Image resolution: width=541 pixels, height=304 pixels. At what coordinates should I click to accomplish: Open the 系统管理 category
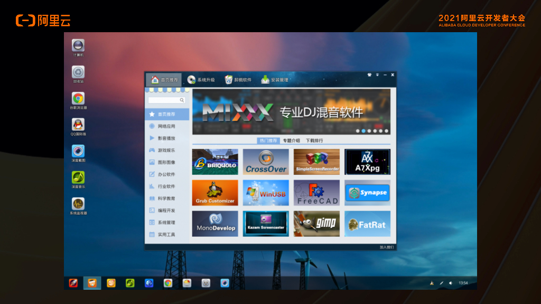click(x=167, y=223)
